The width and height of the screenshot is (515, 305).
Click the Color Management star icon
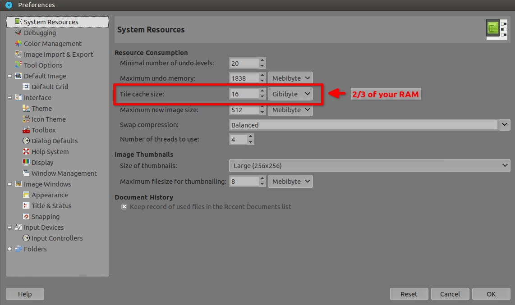tap(18, 43)
